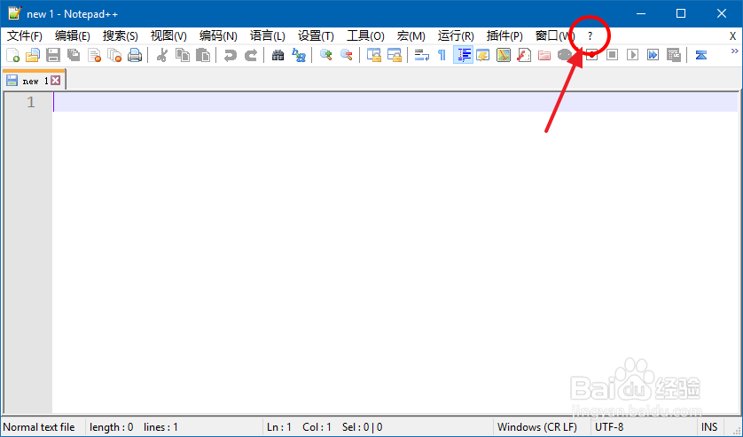Open the 语言(L) menu
743x437 pixels.
[x=267, y=36]
